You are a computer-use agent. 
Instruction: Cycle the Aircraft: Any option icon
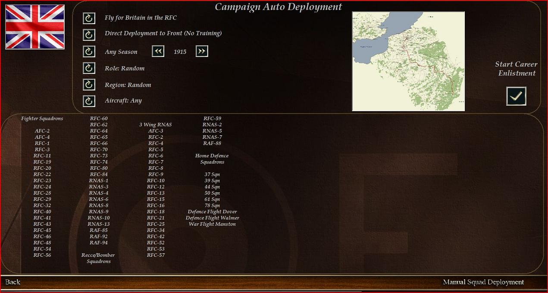(x=89, y=101)
